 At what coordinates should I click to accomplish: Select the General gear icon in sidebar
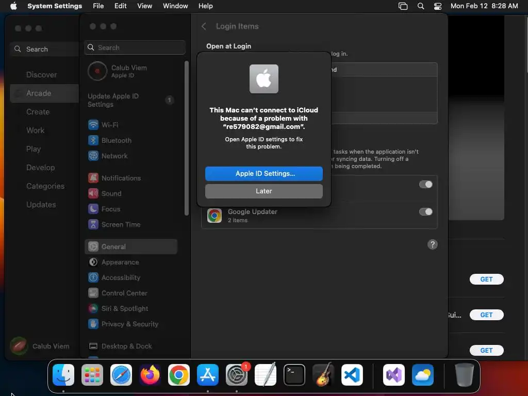[93, 247]
